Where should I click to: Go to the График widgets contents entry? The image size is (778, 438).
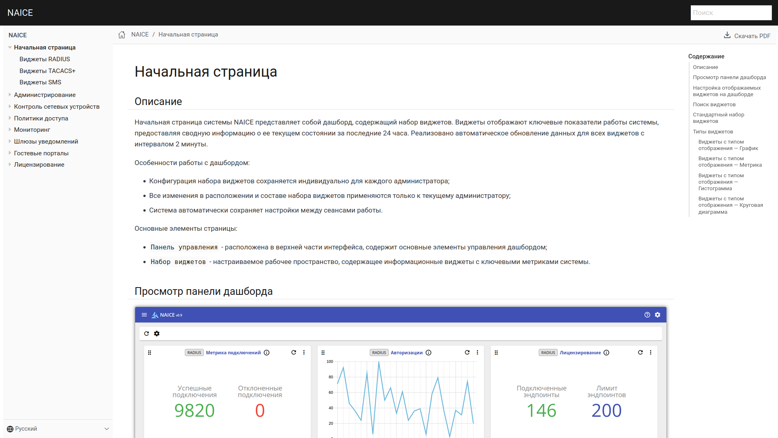(728, 145)
